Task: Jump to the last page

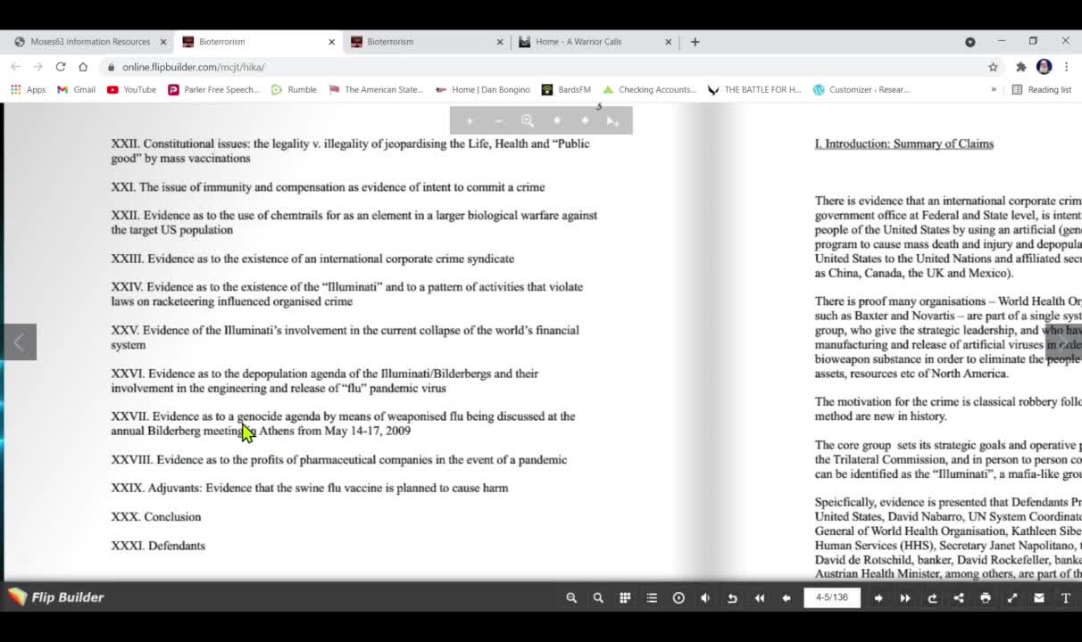Action: (905, 597)
